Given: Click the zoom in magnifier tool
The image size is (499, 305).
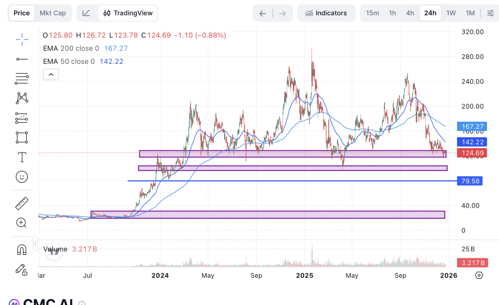Looking at the screenshot, I should (21, 223).
